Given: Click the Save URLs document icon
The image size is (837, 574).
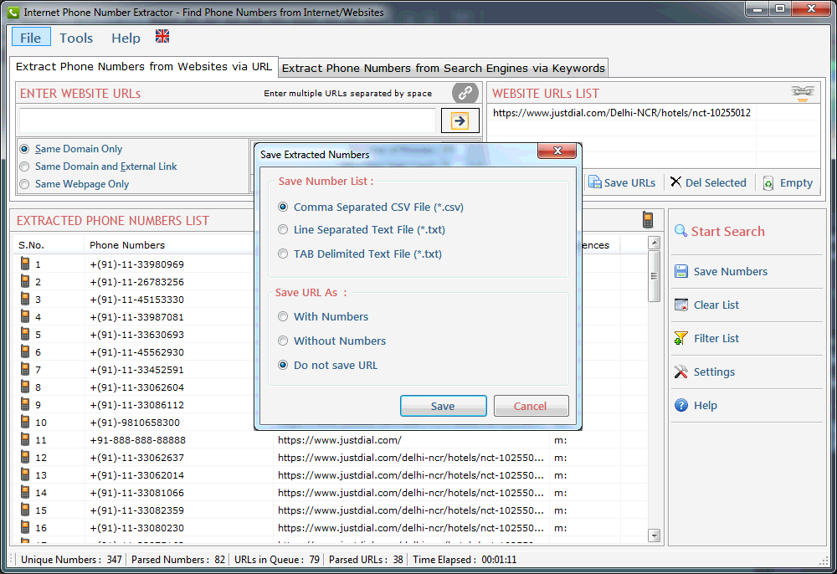Looking at the screenshot, I should (594, 182).
